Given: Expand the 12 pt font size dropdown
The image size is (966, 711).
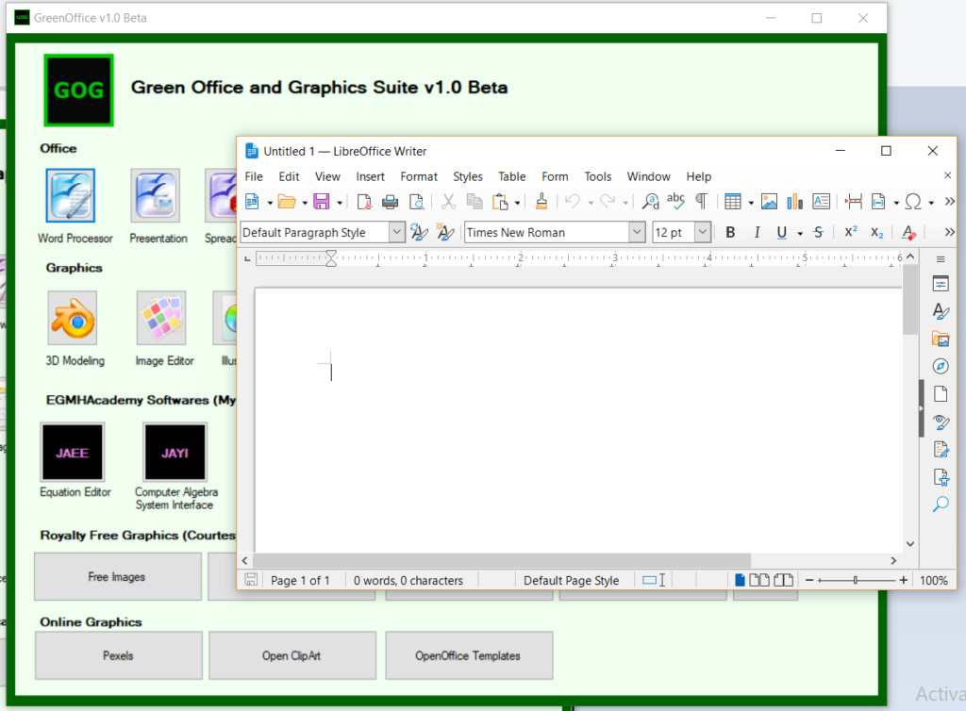Looking at the screenshot, I should (702, 232).
